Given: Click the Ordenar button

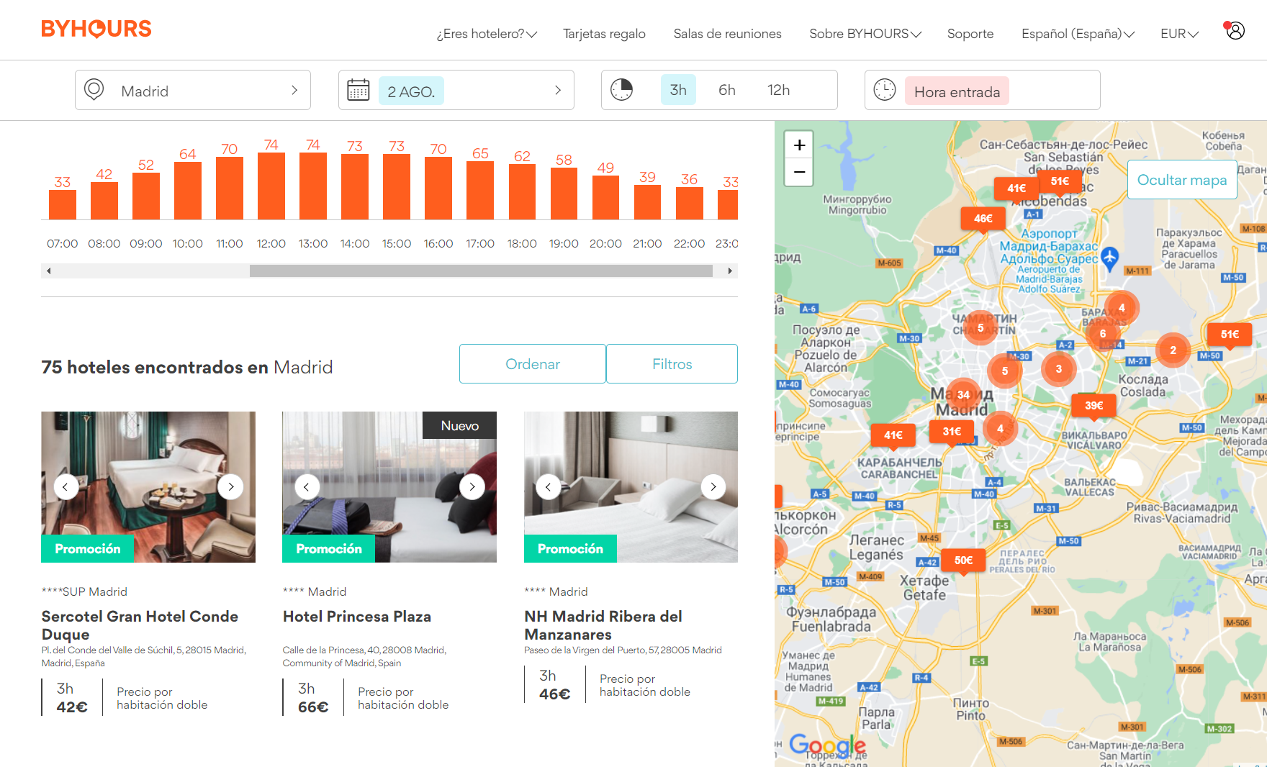Looking at the screenshot, I should coord(533,364).
